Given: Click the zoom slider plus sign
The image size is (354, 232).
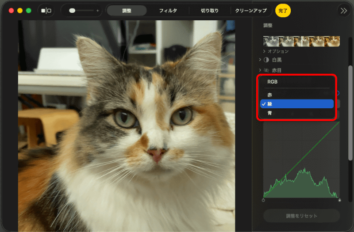Looking at the screenshot, I should pos(97,11).
